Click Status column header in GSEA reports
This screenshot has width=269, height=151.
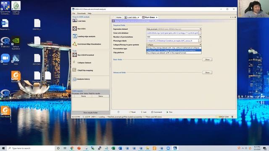click(100, 96)
